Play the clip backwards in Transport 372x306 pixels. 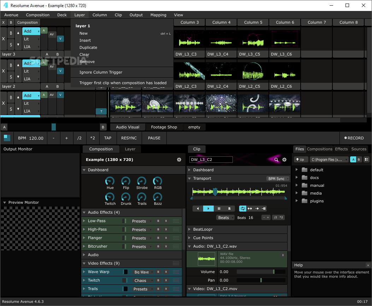tap(197, 209)
